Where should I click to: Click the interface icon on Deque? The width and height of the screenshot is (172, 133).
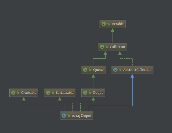coord(85,93)
